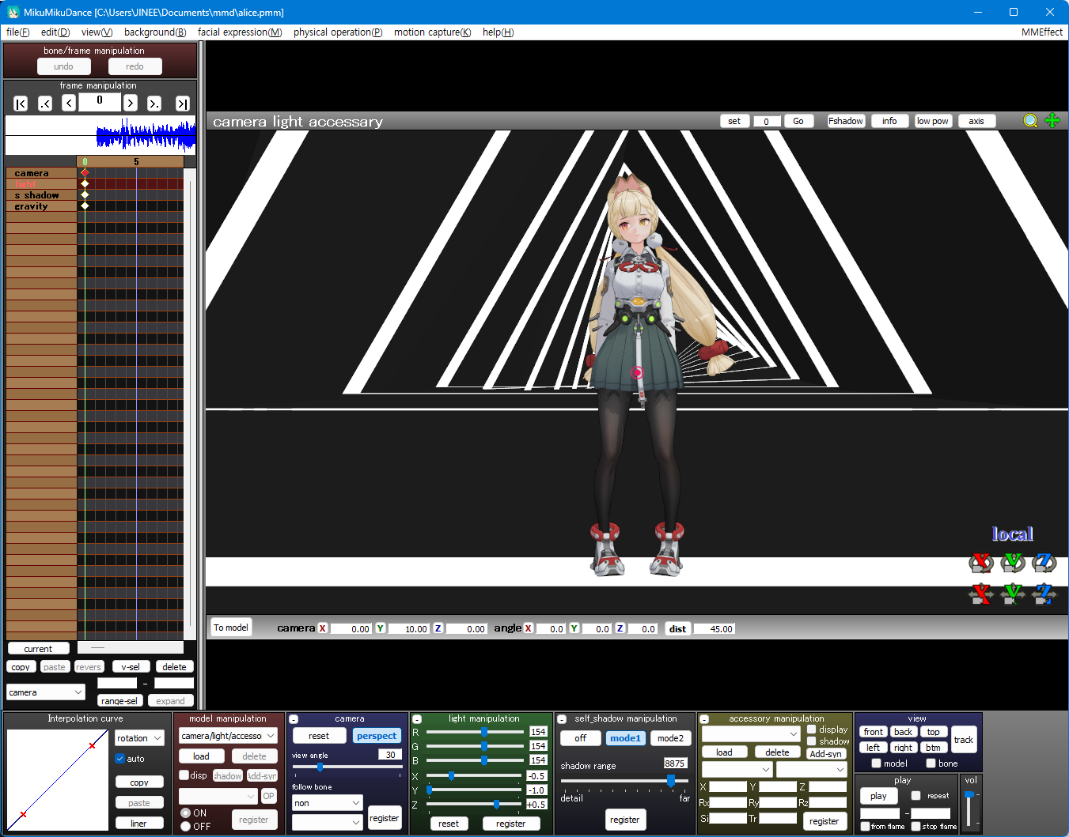Click the MikuMikuDance app title icon
The height and width of the screenshot is (837, 1069).
(x=13, y=12)
